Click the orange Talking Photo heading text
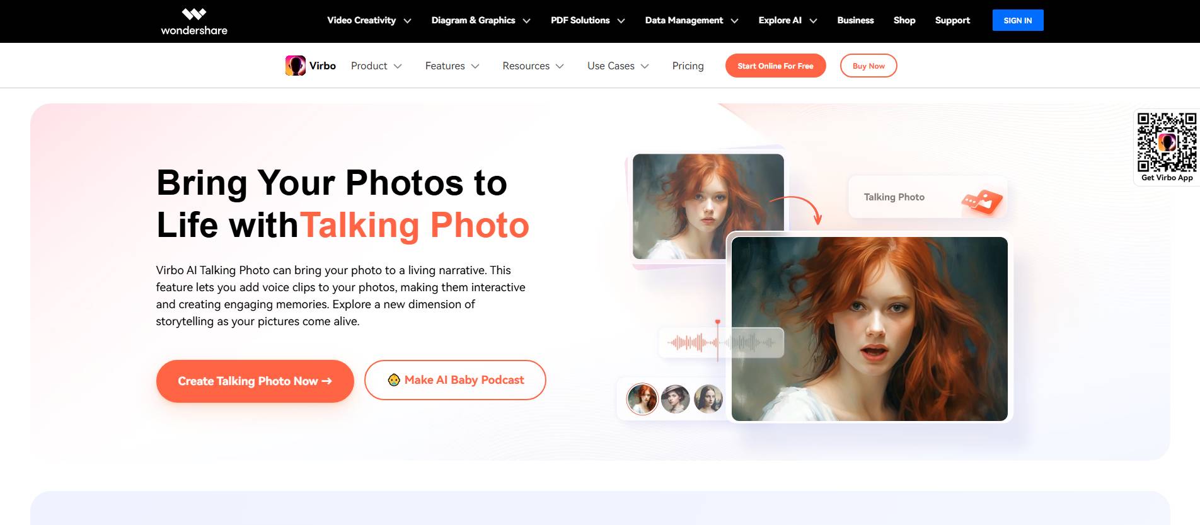 [x=415, y=225]
